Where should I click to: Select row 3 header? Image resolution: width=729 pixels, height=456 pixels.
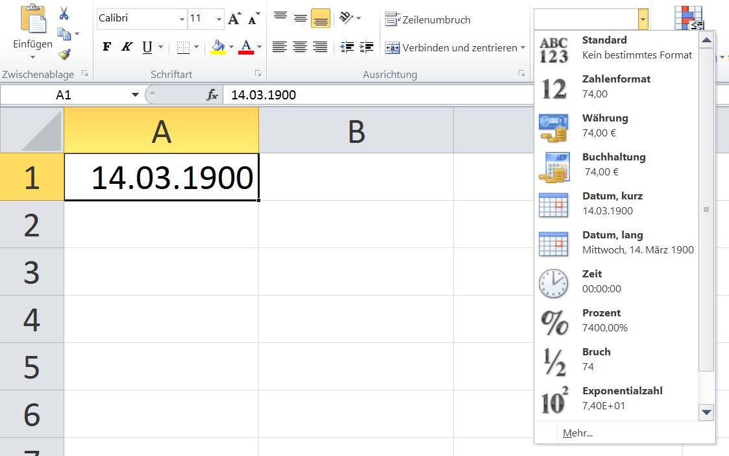coord(32,272)
